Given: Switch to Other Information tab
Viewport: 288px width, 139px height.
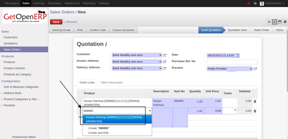Looking at the screenshot, I should 112,82.
